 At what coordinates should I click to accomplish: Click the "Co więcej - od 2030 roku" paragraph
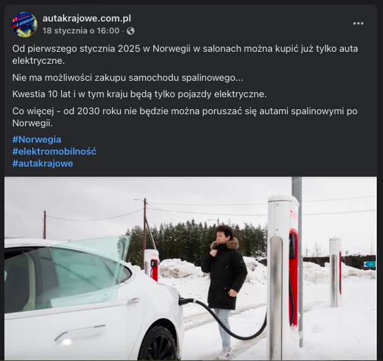pos(185,117)
